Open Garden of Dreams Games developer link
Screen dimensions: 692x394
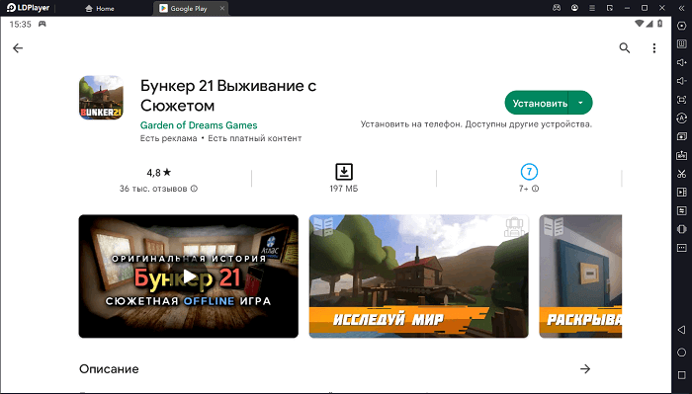[199, 125]
